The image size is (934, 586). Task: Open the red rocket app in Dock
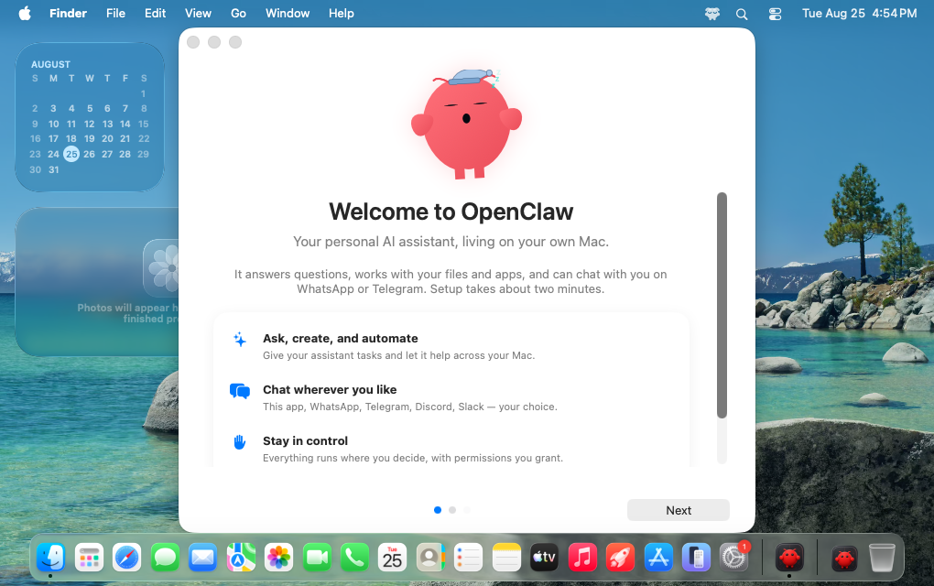621,558
